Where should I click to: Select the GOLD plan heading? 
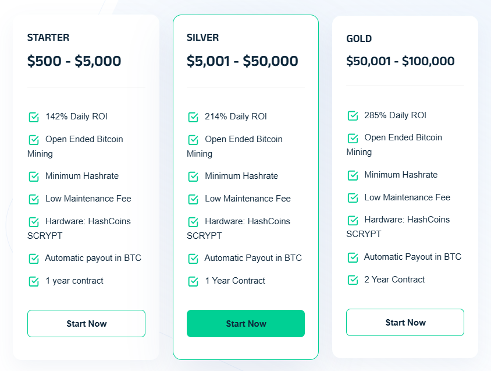pyautogui.click(x=359, y=39)
